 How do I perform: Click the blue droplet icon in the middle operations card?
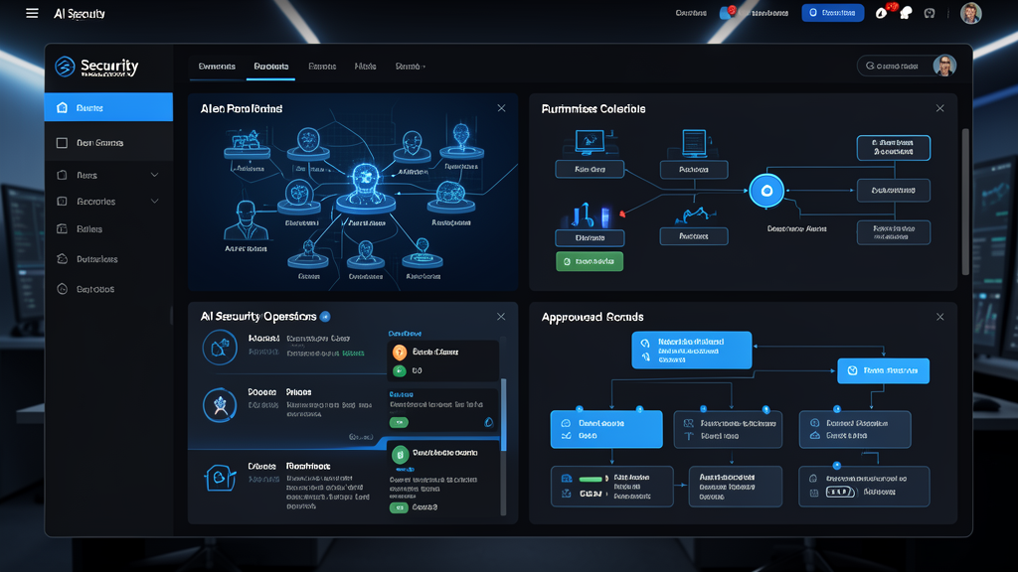(489, 422)
